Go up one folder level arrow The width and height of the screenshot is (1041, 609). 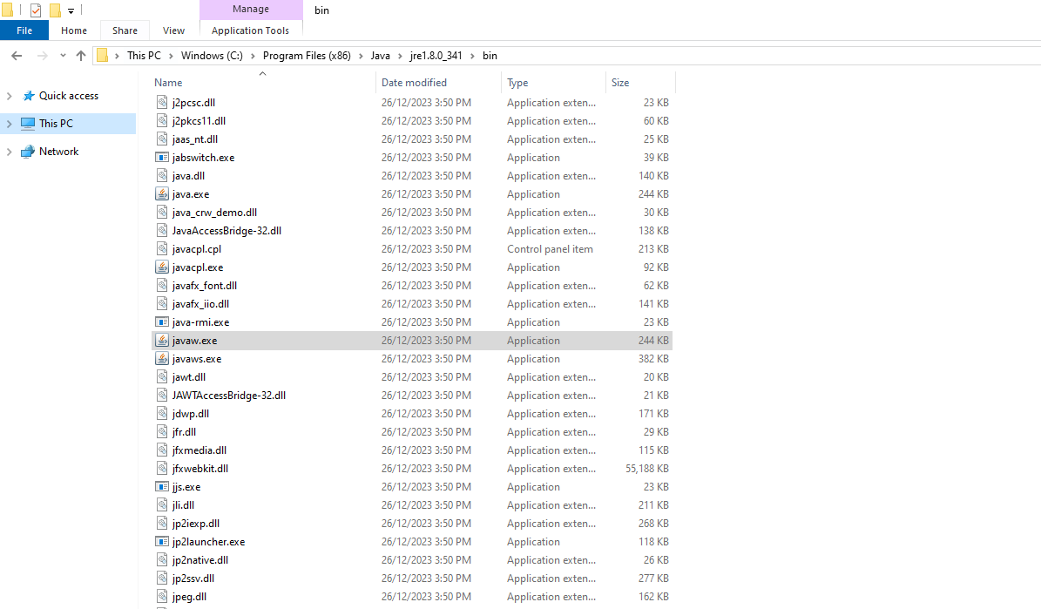pos(81,56)
